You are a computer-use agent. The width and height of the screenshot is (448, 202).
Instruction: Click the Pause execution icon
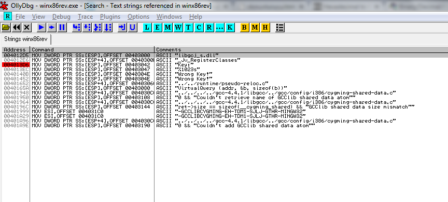62,27
